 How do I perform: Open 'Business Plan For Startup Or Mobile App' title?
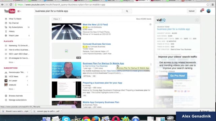pos(103,64)
